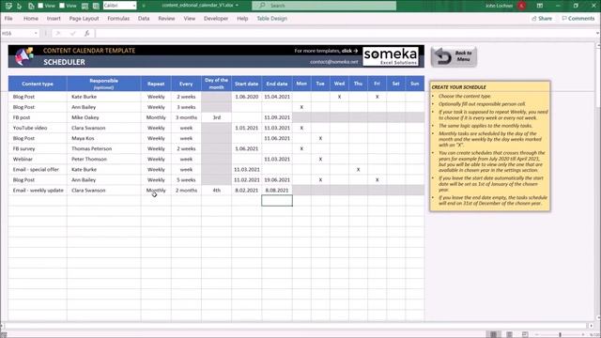Tick the first View checkbox in title bar
The height and width of the screenshot is (338, 601).
40,6
